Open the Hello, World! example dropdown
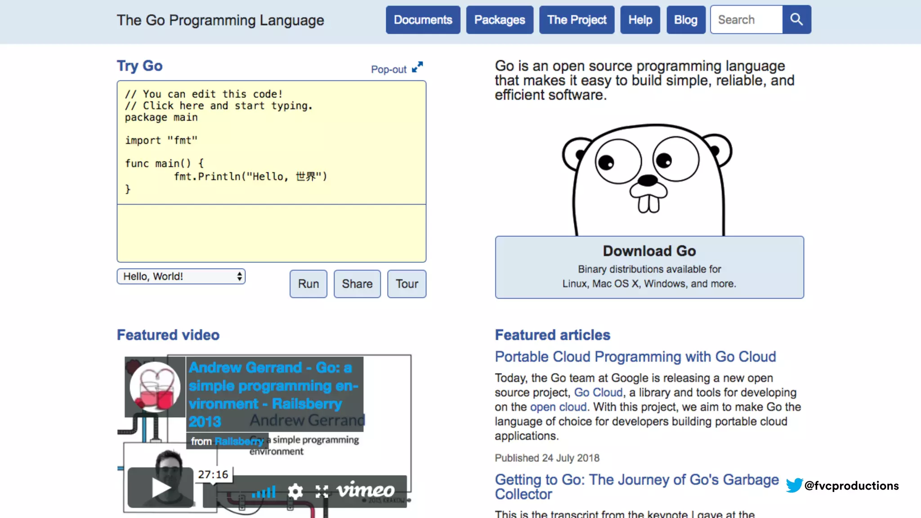921x518 pixels. (181, 276)
